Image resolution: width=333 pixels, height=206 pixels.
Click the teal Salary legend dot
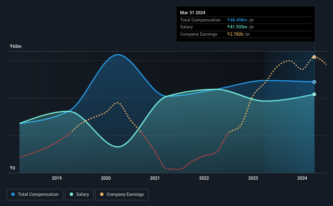coord(71,194)
